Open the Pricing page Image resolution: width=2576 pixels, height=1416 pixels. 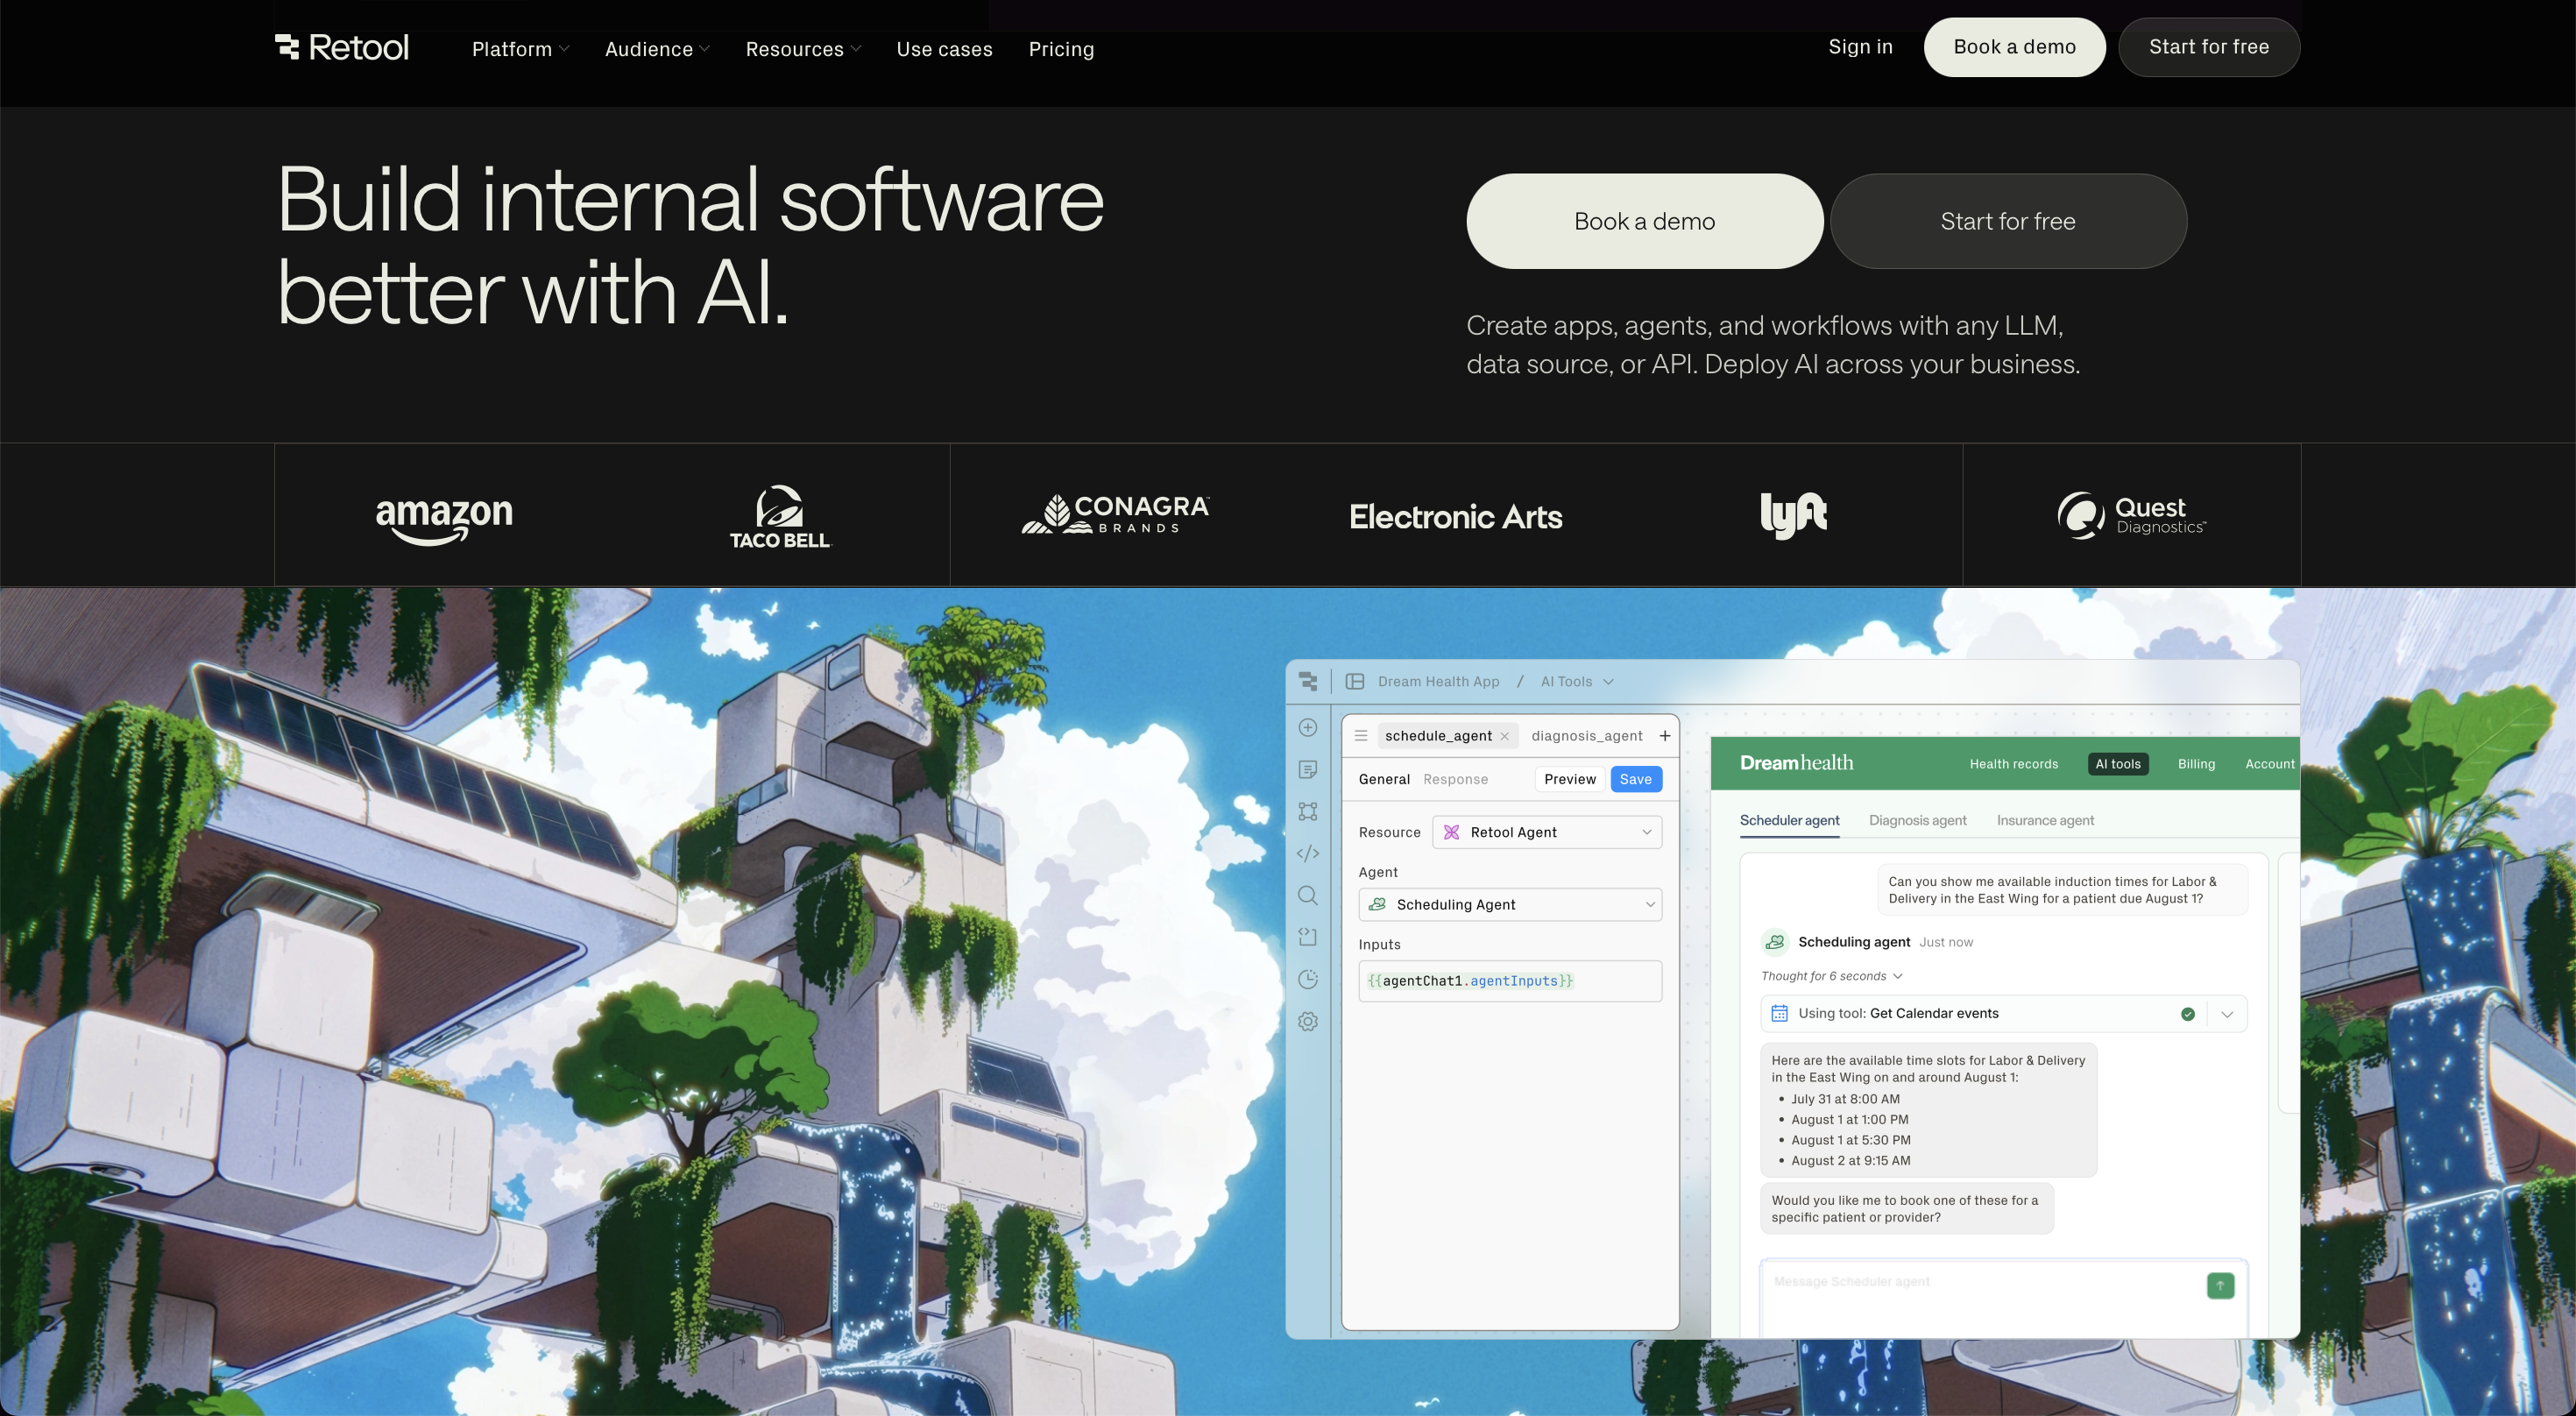click(1061, 49)
